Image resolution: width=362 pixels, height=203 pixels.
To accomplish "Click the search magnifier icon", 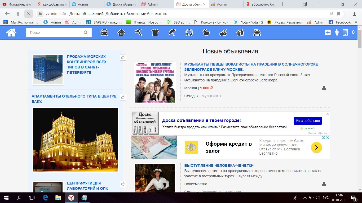I will (x=86, y=33).
